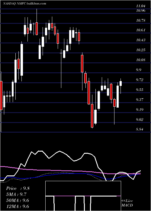The height and width of the screenshot is (211, 151).
Task: Click the 12MA : 9.6 readout
Action: [x=18, y=206]
